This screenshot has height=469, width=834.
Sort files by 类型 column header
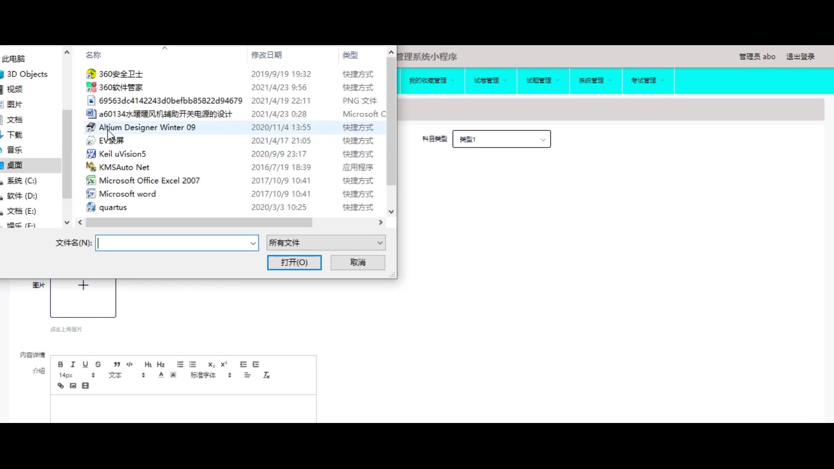(x=350, y=55)
